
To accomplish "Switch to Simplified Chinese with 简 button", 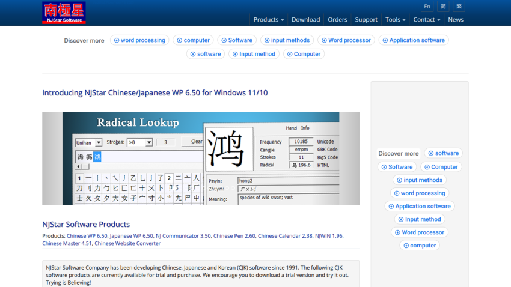I will click(x=443, y=7).
